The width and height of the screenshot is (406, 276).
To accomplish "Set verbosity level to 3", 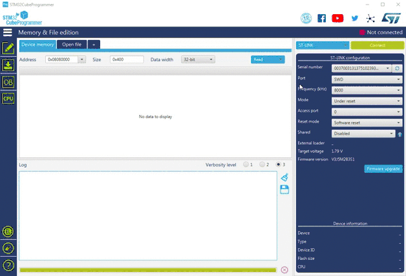I will [x=279, y=164].
